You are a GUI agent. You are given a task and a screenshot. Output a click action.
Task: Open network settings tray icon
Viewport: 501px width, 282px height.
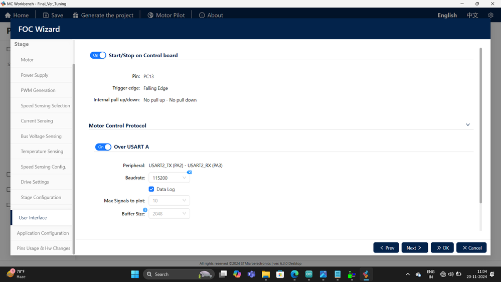pyautogui.click(x=443, y=274)
